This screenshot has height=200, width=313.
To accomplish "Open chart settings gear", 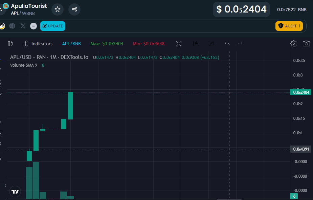I will [294, 44].
